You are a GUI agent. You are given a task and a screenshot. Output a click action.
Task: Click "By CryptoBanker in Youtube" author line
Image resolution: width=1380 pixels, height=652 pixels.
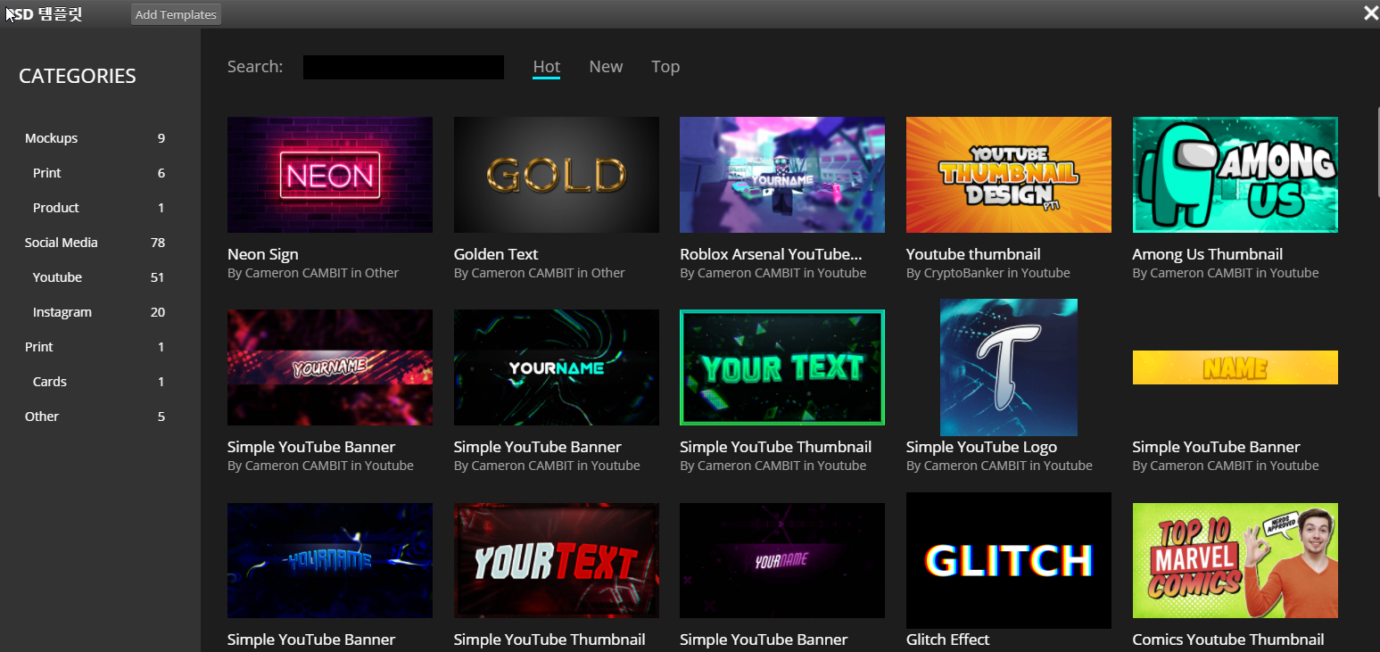tap(988, 273)
